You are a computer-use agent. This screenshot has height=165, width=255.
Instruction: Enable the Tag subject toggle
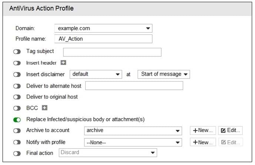(17, 52)
